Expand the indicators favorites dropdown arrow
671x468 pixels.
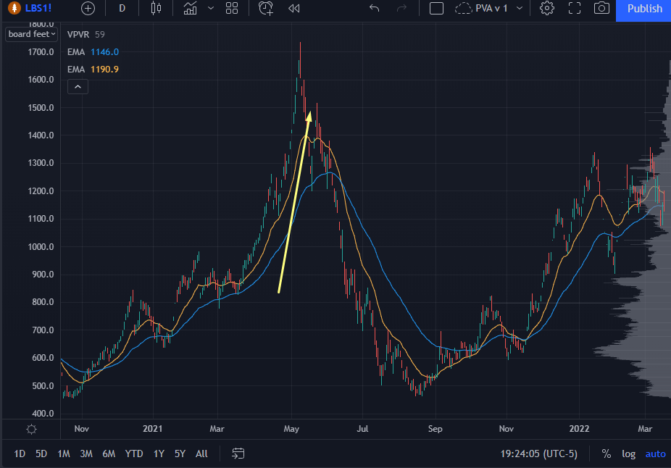[211, 8]
